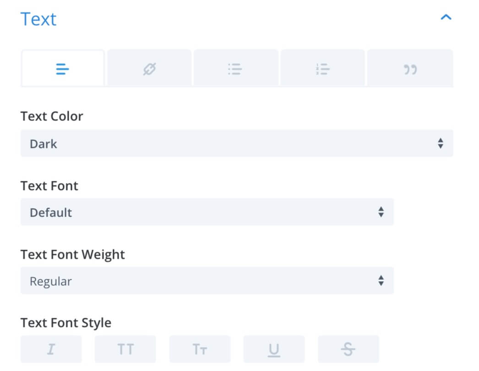479x371 pixels.
Task: Switch to the link text settings tab
Action: (x=149, y=68)
